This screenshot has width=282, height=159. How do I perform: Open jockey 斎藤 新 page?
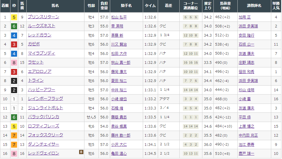click(x=117, y=35)
